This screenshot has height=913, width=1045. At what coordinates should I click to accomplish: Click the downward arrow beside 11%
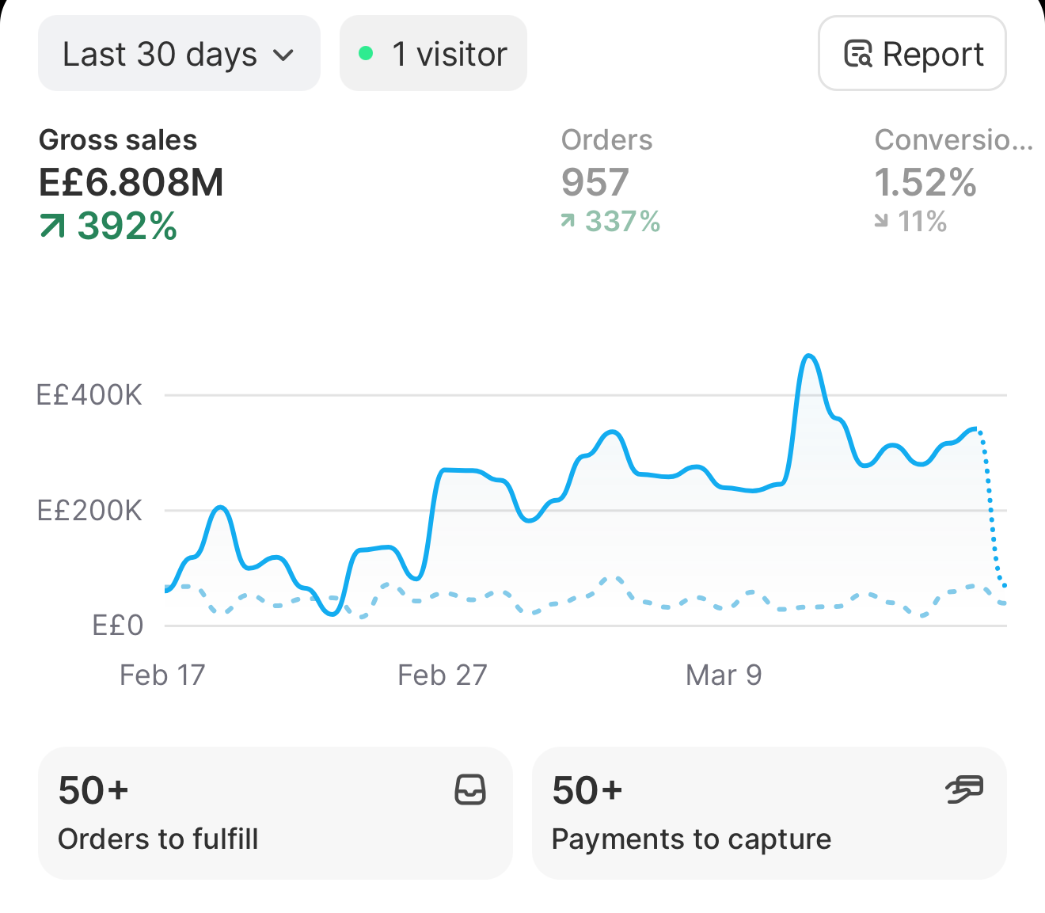tap(881, 221)
